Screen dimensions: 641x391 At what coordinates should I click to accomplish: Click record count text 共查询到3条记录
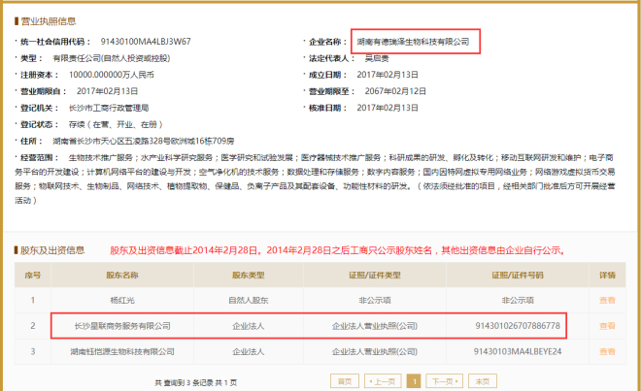[184, 383]
